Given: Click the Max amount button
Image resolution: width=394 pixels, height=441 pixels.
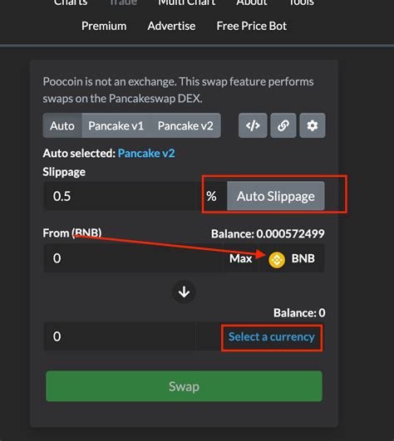Looking at the screenshot, I should coord(240,258).
